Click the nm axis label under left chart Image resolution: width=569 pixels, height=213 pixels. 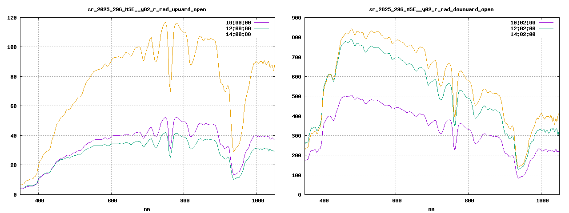pyautogui.click(x=147, y=209)
